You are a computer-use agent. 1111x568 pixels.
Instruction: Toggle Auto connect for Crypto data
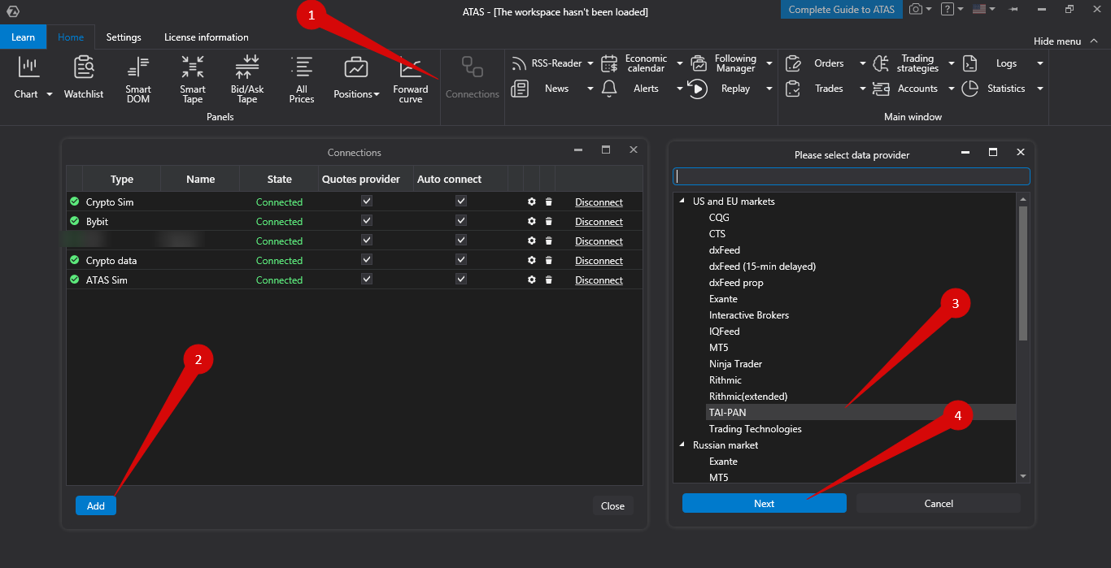pos(461,259)
